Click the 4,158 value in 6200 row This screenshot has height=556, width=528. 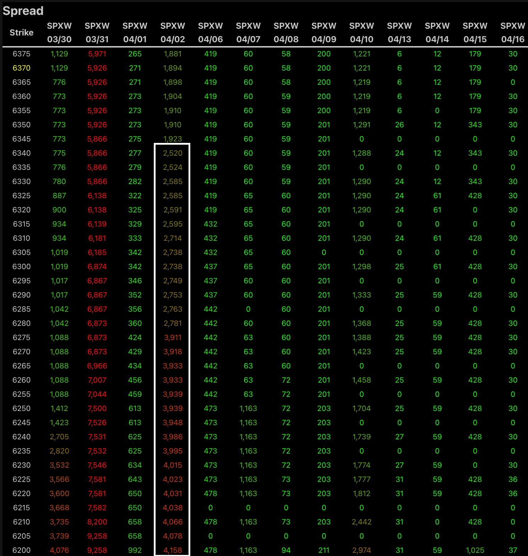(x=173, y=550)
